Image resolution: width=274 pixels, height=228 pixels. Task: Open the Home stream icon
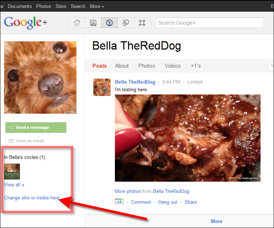click(77, 23)
